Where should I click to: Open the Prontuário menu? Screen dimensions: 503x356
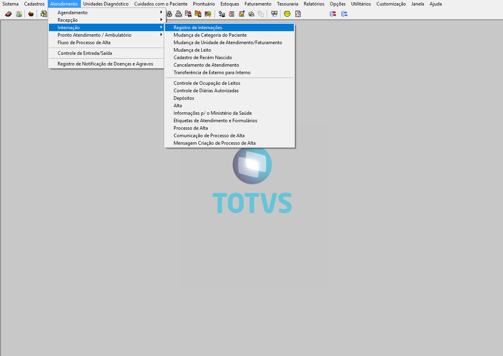[204, 4]
